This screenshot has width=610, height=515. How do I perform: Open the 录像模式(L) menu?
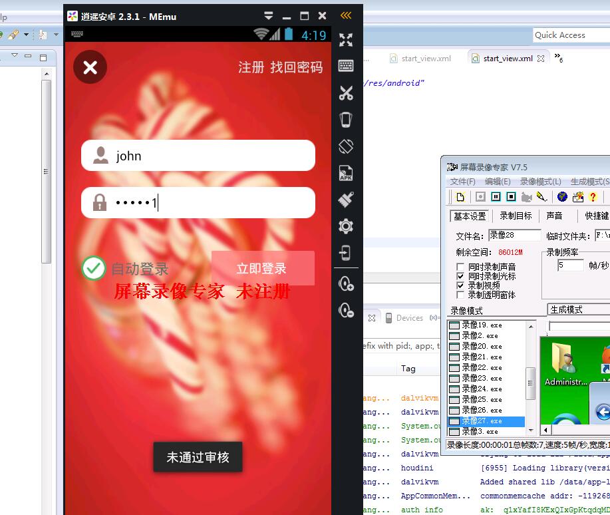tap(541, 182)
